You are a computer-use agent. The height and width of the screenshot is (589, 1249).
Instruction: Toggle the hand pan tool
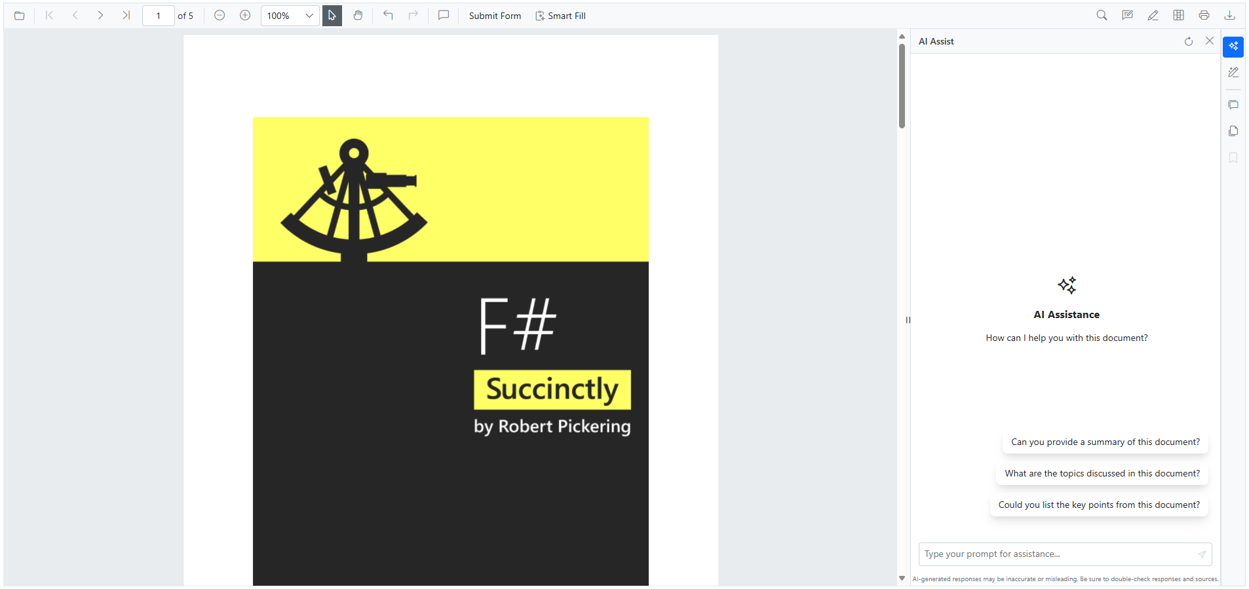coord(357,15)
